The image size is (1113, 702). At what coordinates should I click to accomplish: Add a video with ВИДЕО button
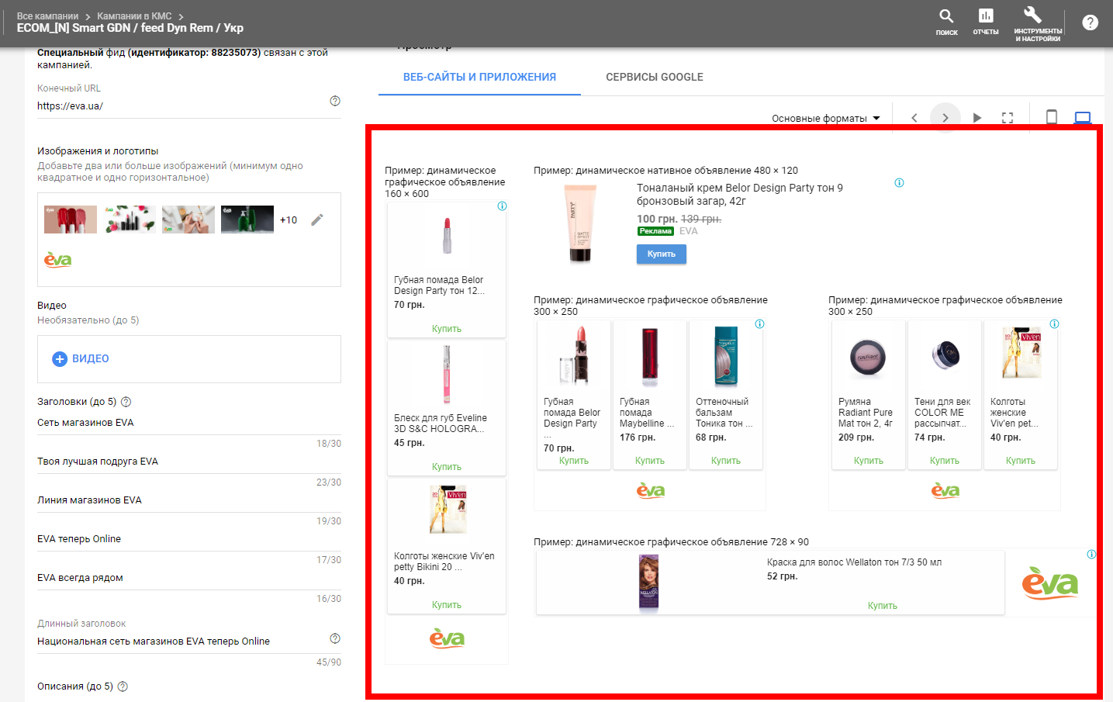[81, 358]
